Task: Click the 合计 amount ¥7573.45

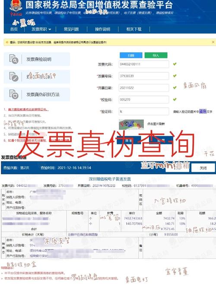Action: [x=168, y=229]
